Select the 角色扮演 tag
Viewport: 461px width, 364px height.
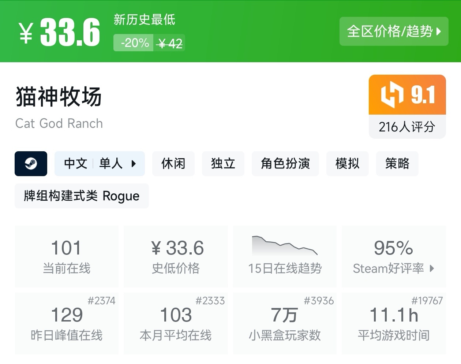pyautogui.click(x=285, y=163)
